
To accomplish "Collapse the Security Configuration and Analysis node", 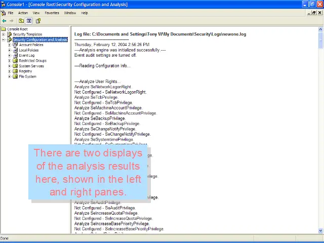I will pyautogui.click(x=4, y=39).
